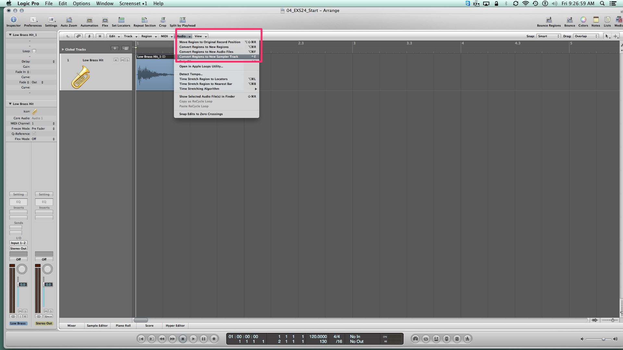
Task: Enable Cycle mode in transport
Action: [x=426, y=339]
